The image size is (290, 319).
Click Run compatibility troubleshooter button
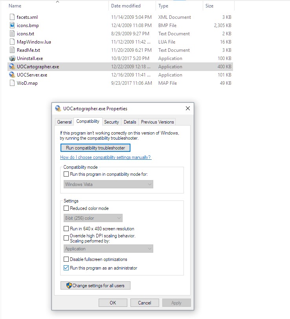coord(95,148)
